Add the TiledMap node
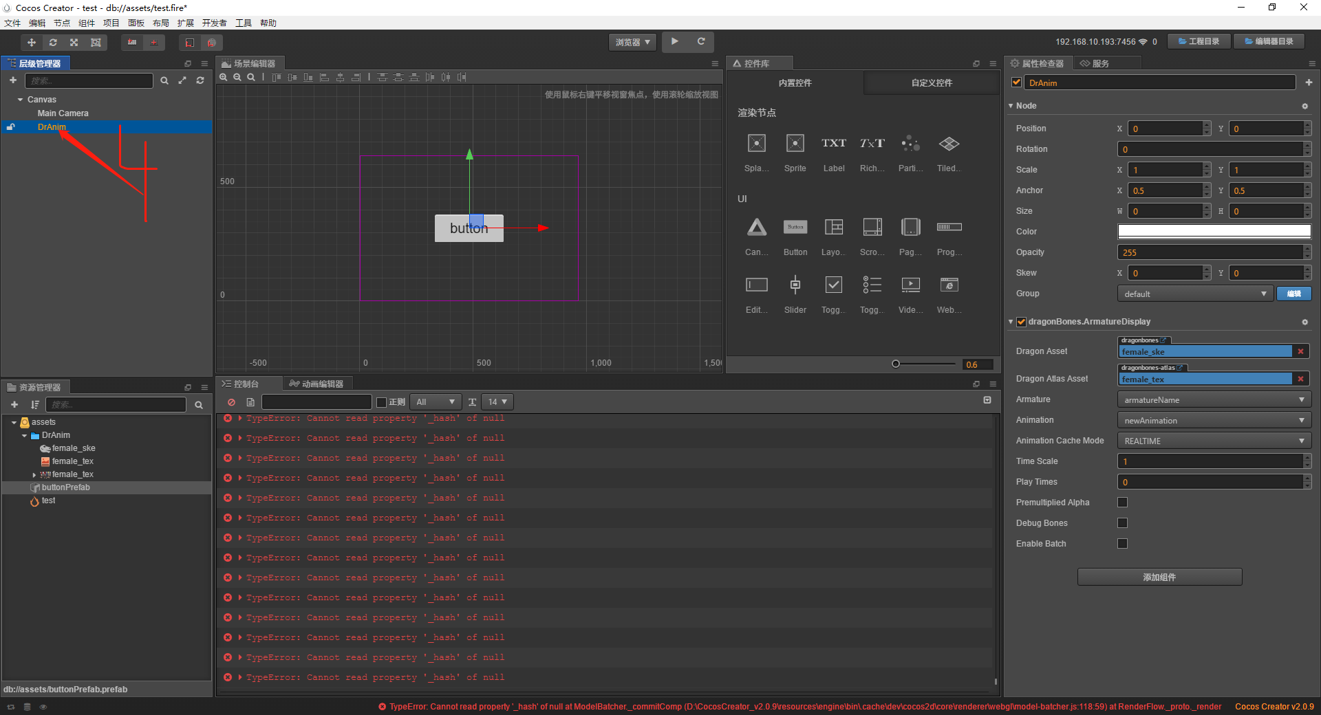 tap(949, 153)
